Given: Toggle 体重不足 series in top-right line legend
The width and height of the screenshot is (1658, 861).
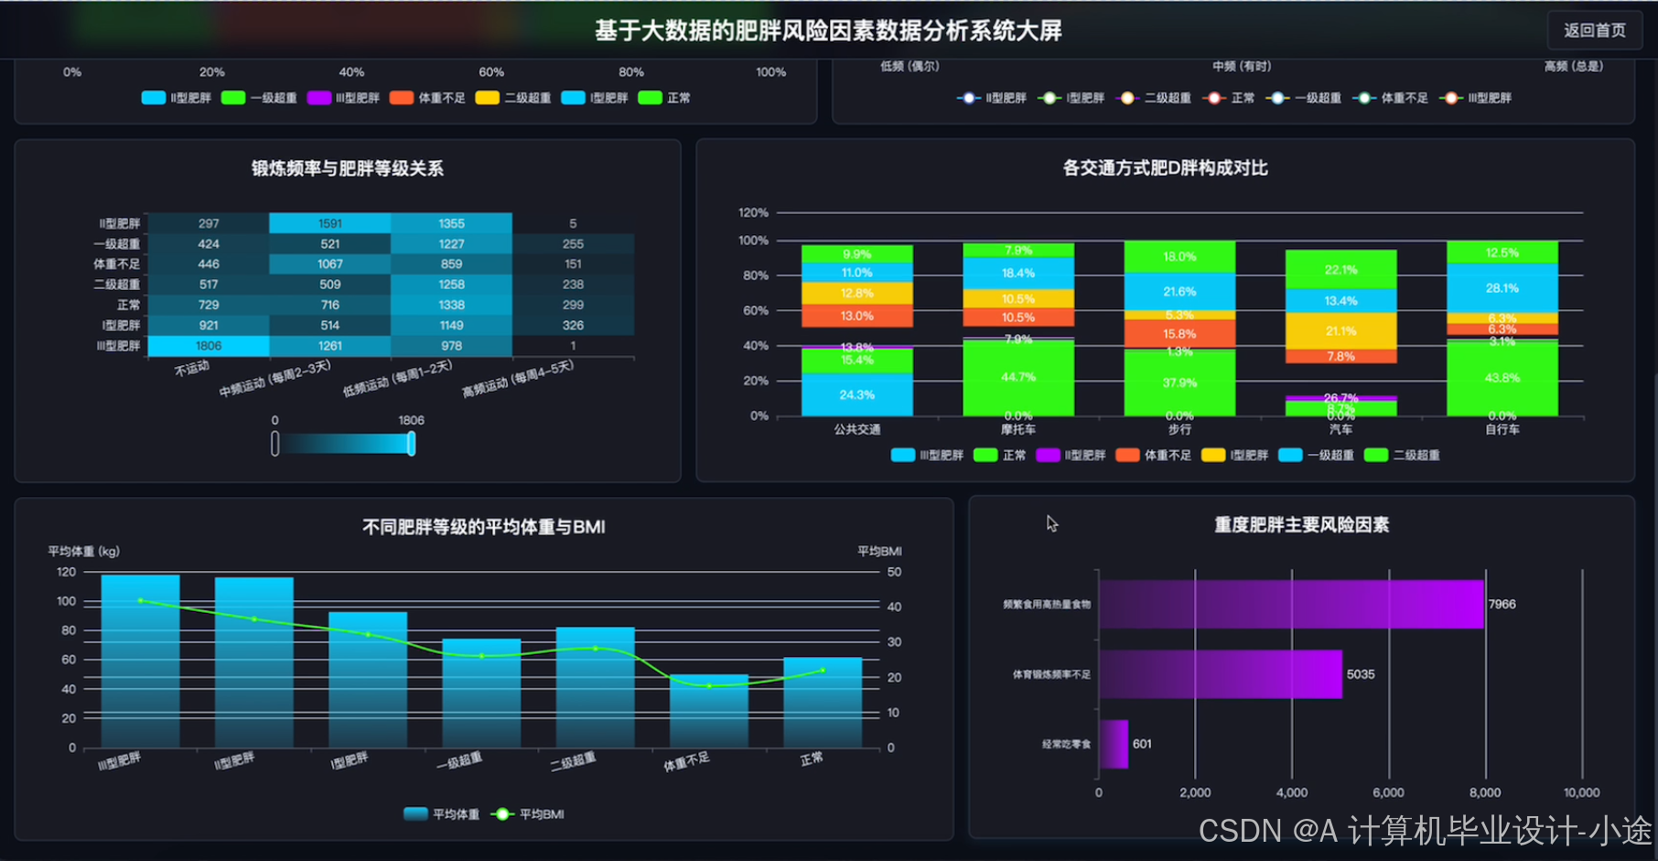Looking at the screenshot, I should pyautogui.click(x=1390, y=98).
